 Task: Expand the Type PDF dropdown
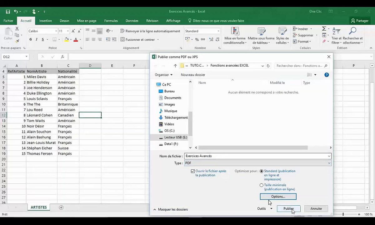[329, 163]
